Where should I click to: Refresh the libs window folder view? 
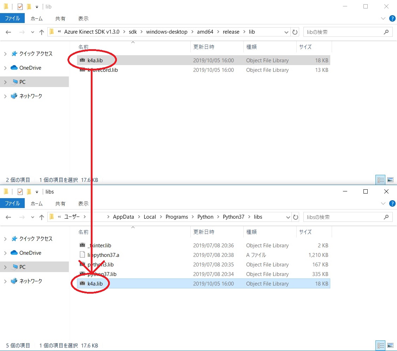(x=296, y=217)
